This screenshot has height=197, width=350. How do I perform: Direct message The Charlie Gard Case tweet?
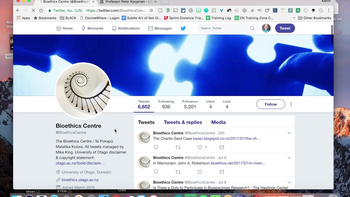[222, 147]
